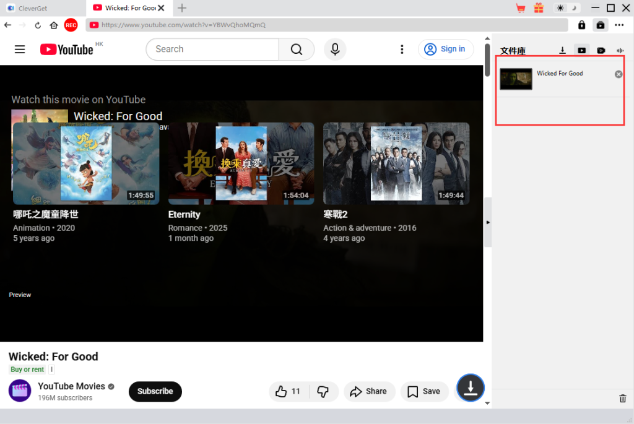
Task: Collapse the side panel with arrow handle
Action: 488,222
